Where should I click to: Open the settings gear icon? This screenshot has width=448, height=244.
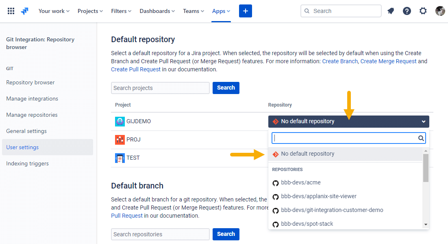pos(423,11)
